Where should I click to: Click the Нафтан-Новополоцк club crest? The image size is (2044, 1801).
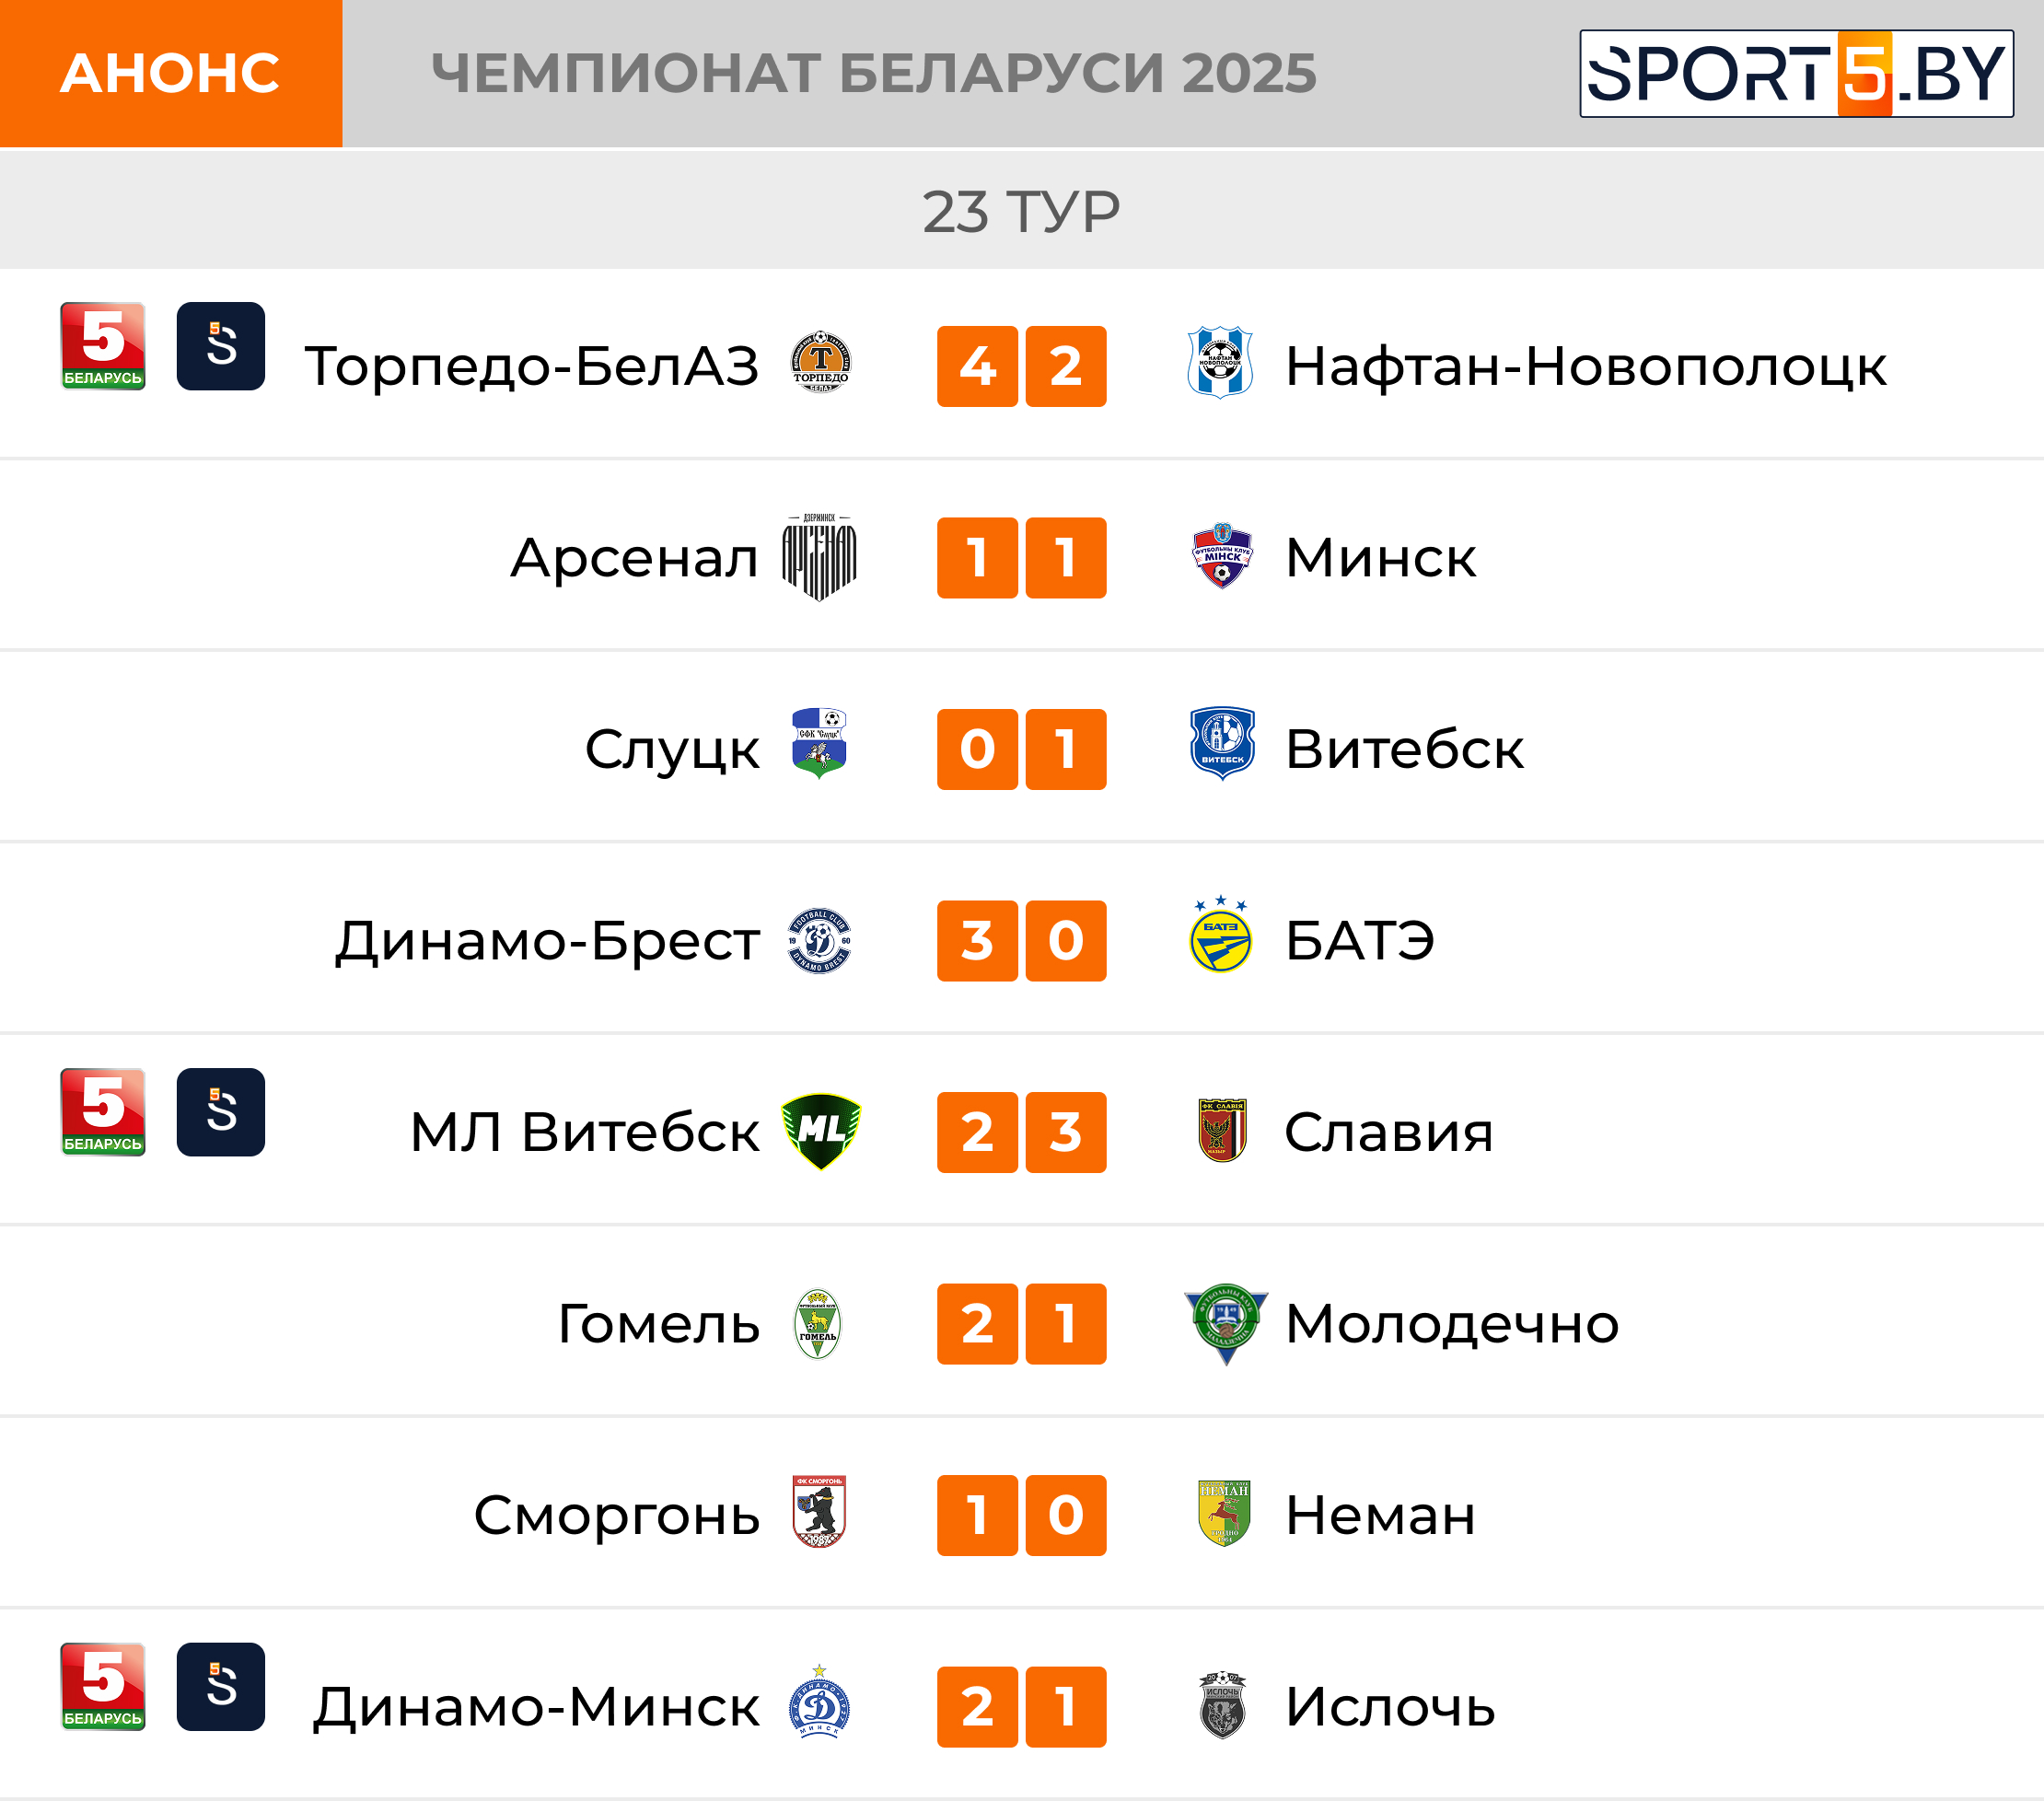1220,362
